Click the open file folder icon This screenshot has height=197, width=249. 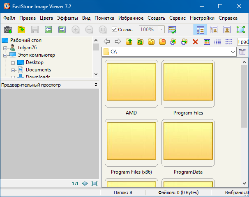point(21,30)
